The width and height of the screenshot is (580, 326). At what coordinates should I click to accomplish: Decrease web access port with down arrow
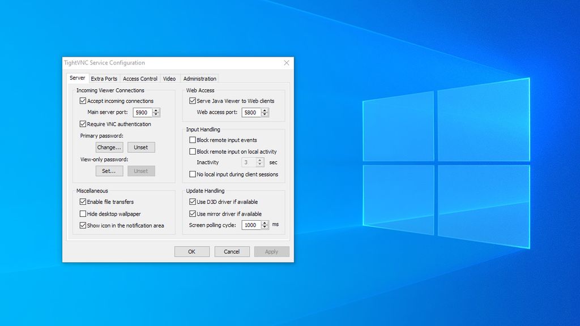pos(265,114)
